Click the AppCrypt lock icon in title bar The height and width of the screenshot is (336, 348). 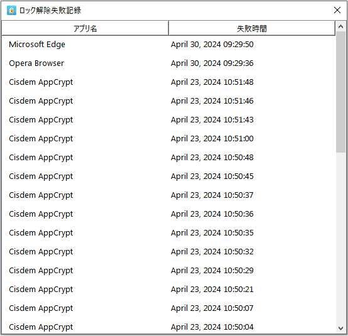tap(11, 11)
